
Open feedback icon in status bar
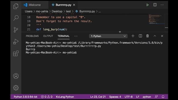[x=156, y=97]
